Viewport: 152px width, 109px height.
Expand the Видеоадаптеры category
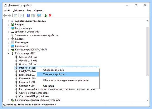[x=9, y=28]
